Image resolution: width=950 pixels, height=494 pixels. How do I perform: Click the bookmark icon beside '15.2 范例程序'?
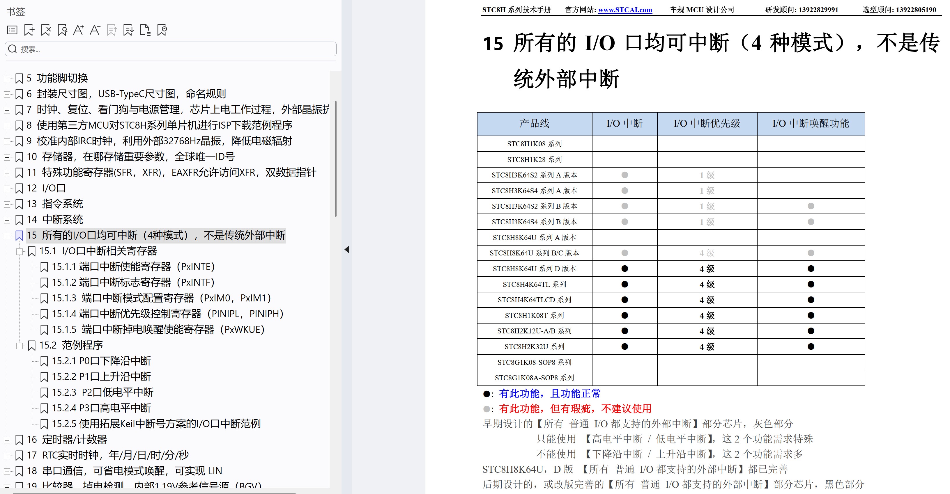pyautogui.click(x=32, y=345)
